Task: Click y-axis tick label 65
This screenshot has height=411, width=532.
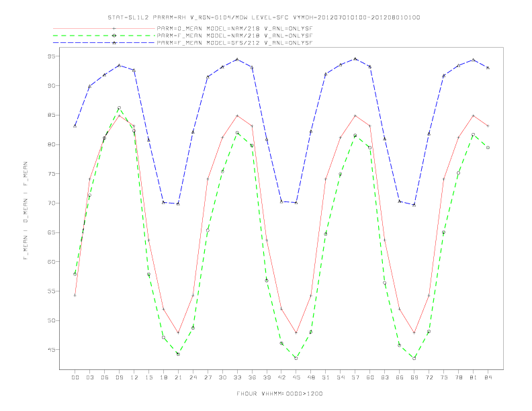Action: pyautogui.click(x=52, y=232)
